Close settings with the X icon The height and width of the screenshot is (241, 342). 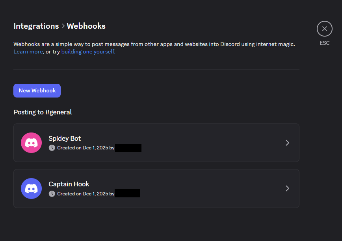coord(324,29)
